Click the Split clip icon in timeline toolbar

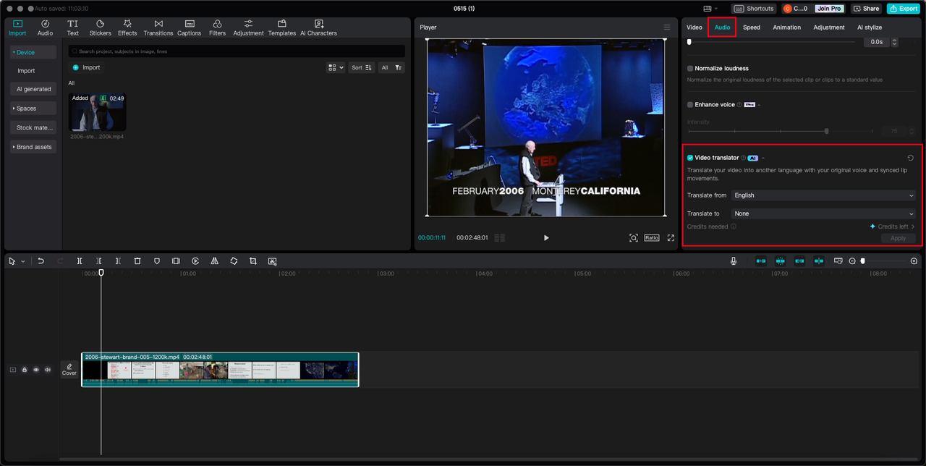click(80, 261)
